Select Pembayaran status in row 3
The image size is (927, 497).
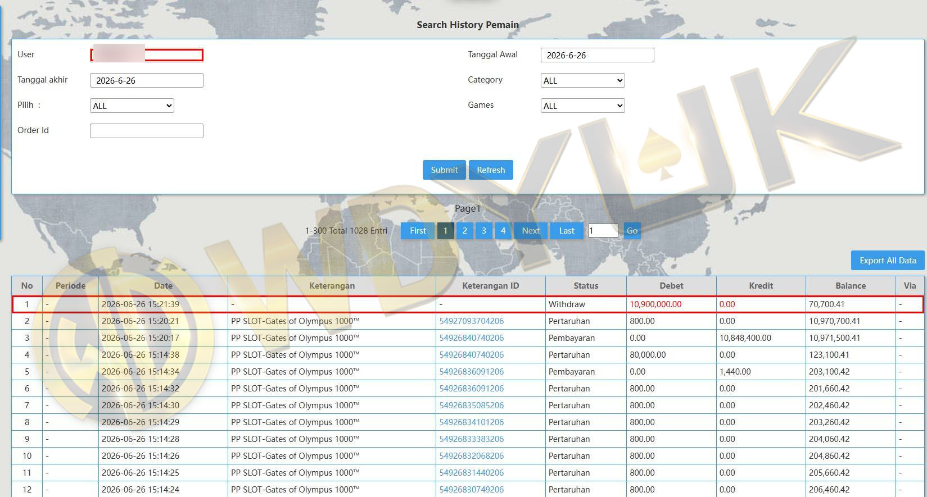point(572,338)
